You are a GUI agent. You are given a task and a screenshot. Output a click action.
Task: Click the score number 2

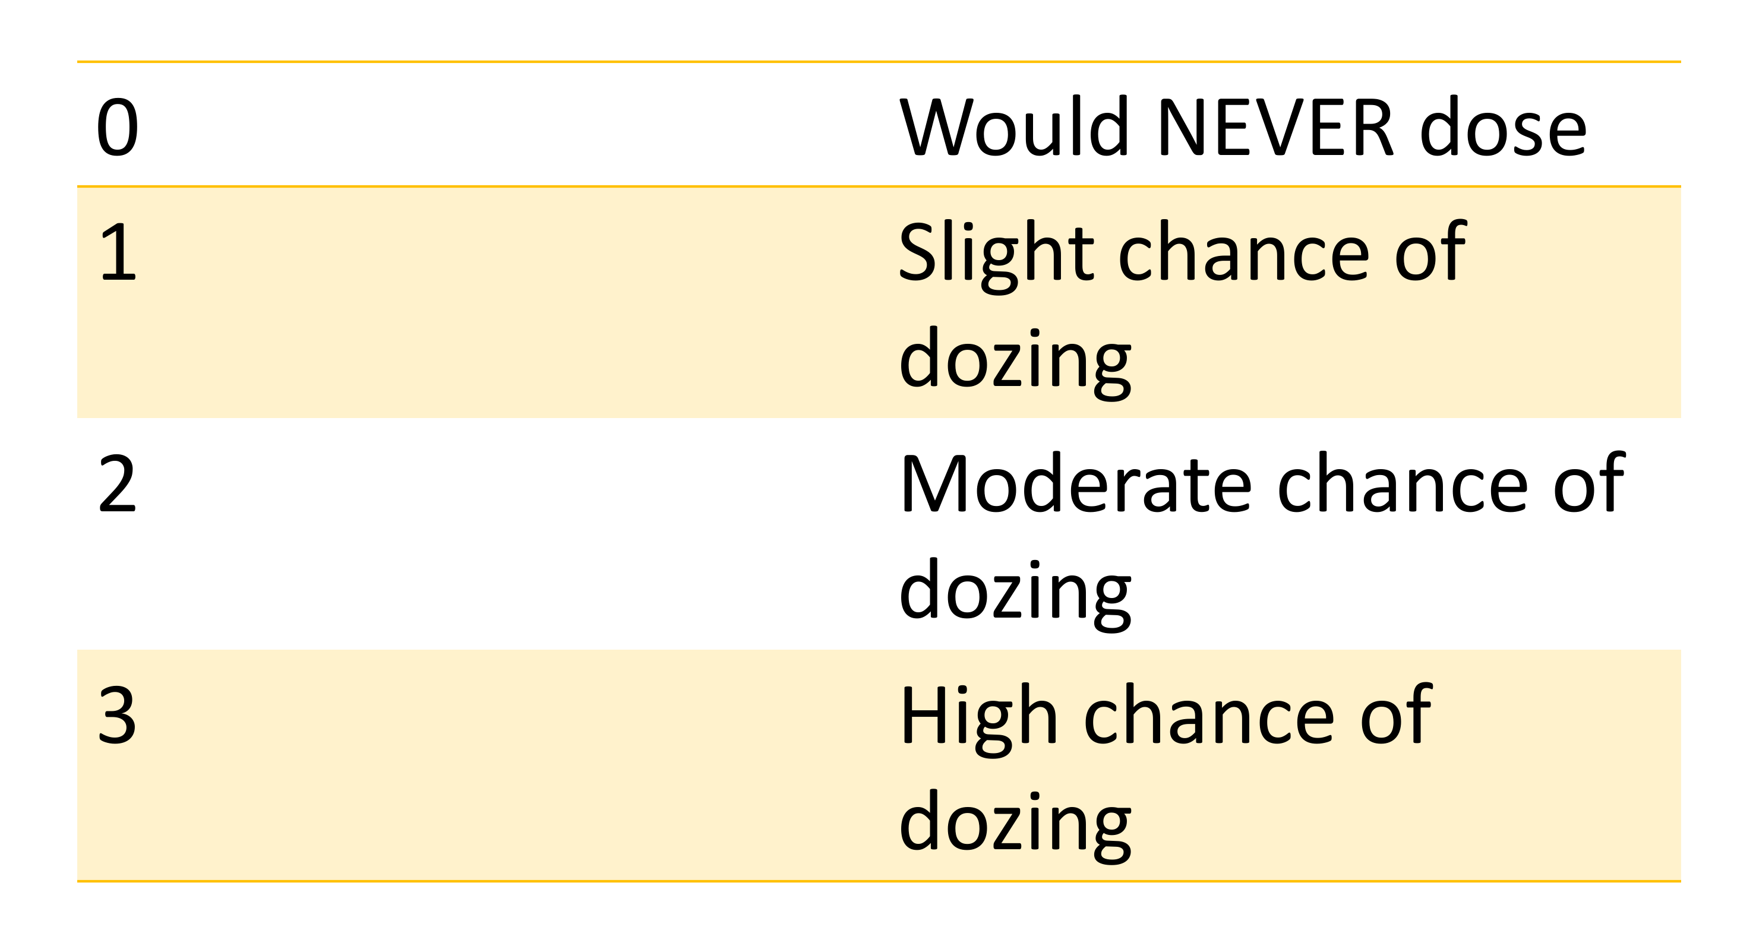pos(117,483)
